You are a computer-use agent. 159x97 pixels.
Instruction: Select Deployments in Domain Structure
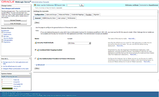pos(7,34)
